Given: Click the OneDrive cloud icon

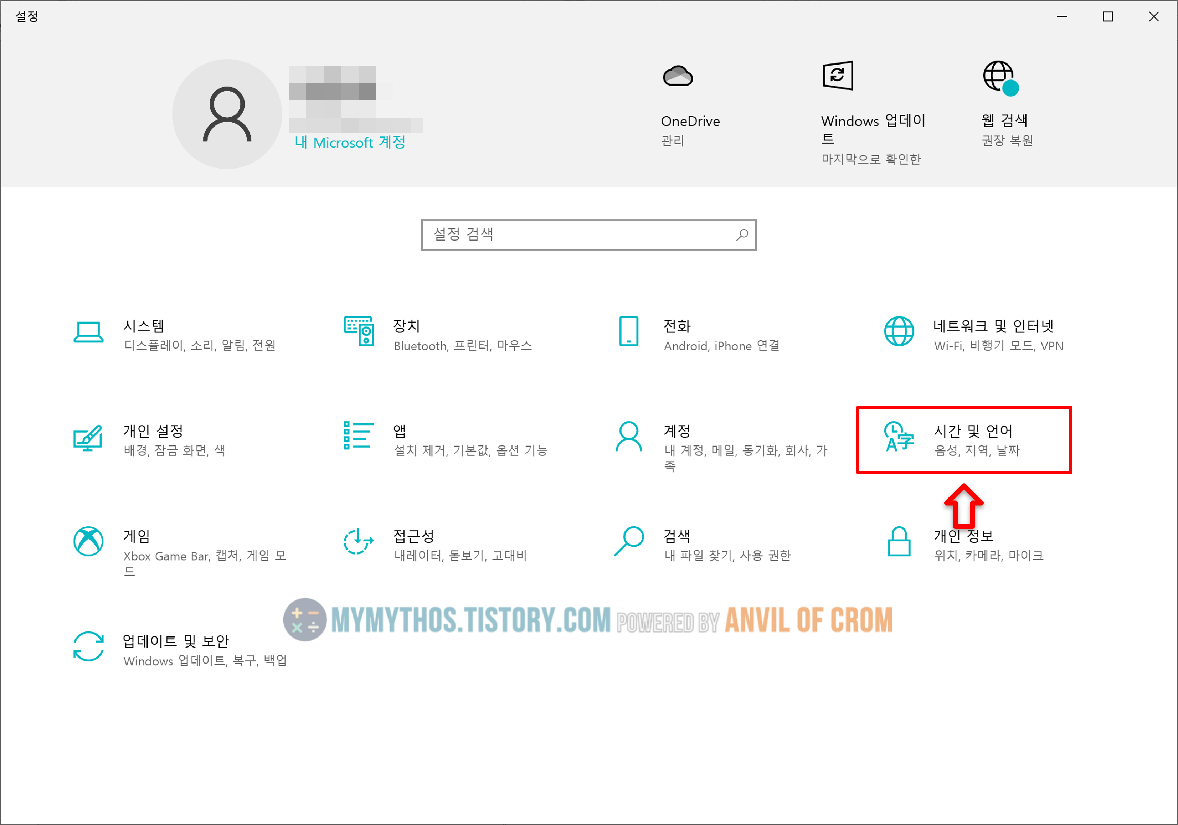Looking at the screenshot, I should [678, 77].
